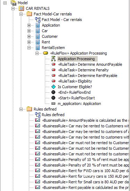Click the CAR RENTALS project icon

coord(21,8)
